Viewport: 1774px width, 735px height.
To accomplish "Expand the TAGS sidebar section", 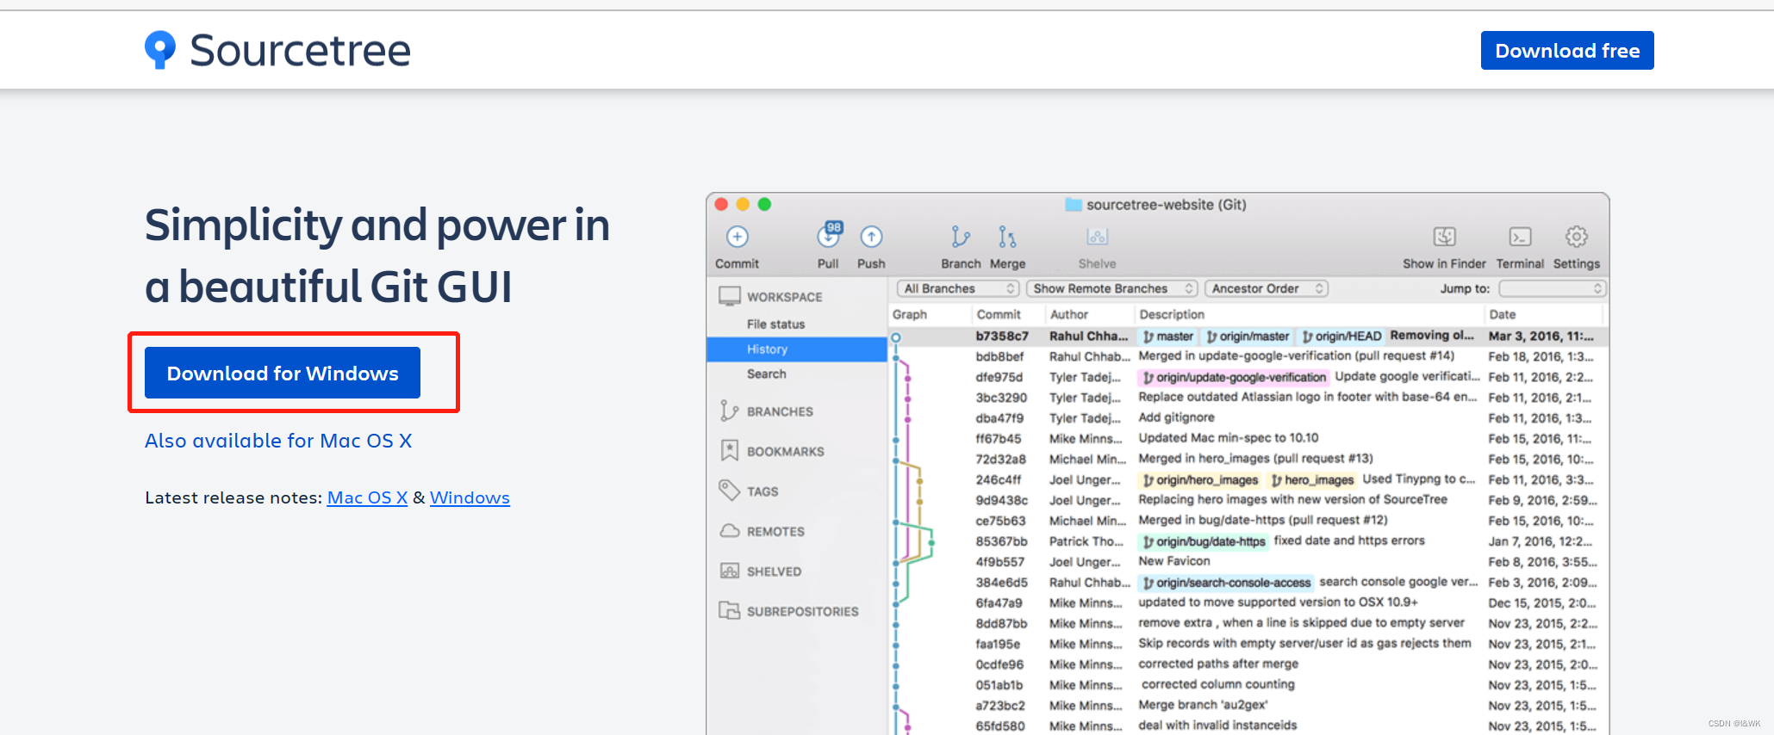I will click(763, 491).
